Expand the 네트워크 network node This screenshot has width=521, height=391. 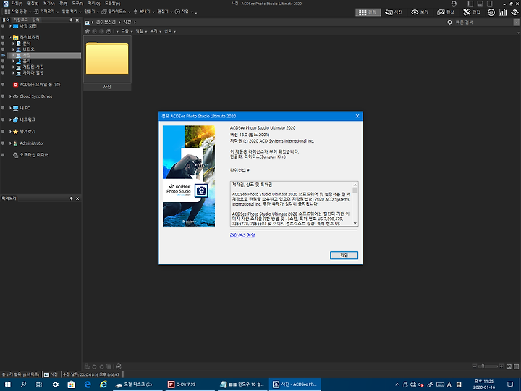click(x=10, y=119)
